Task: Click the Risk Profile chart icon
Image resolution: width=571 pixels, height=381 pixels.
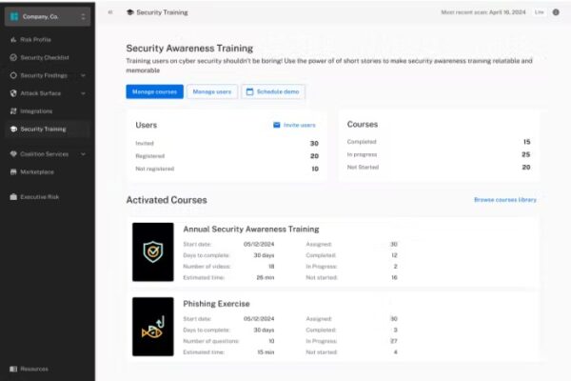Action: click(12, 40)
